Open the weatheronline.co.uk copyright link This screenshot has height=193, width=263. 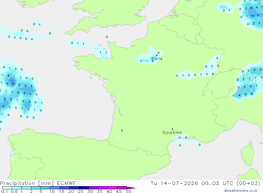tap(241, 191)
